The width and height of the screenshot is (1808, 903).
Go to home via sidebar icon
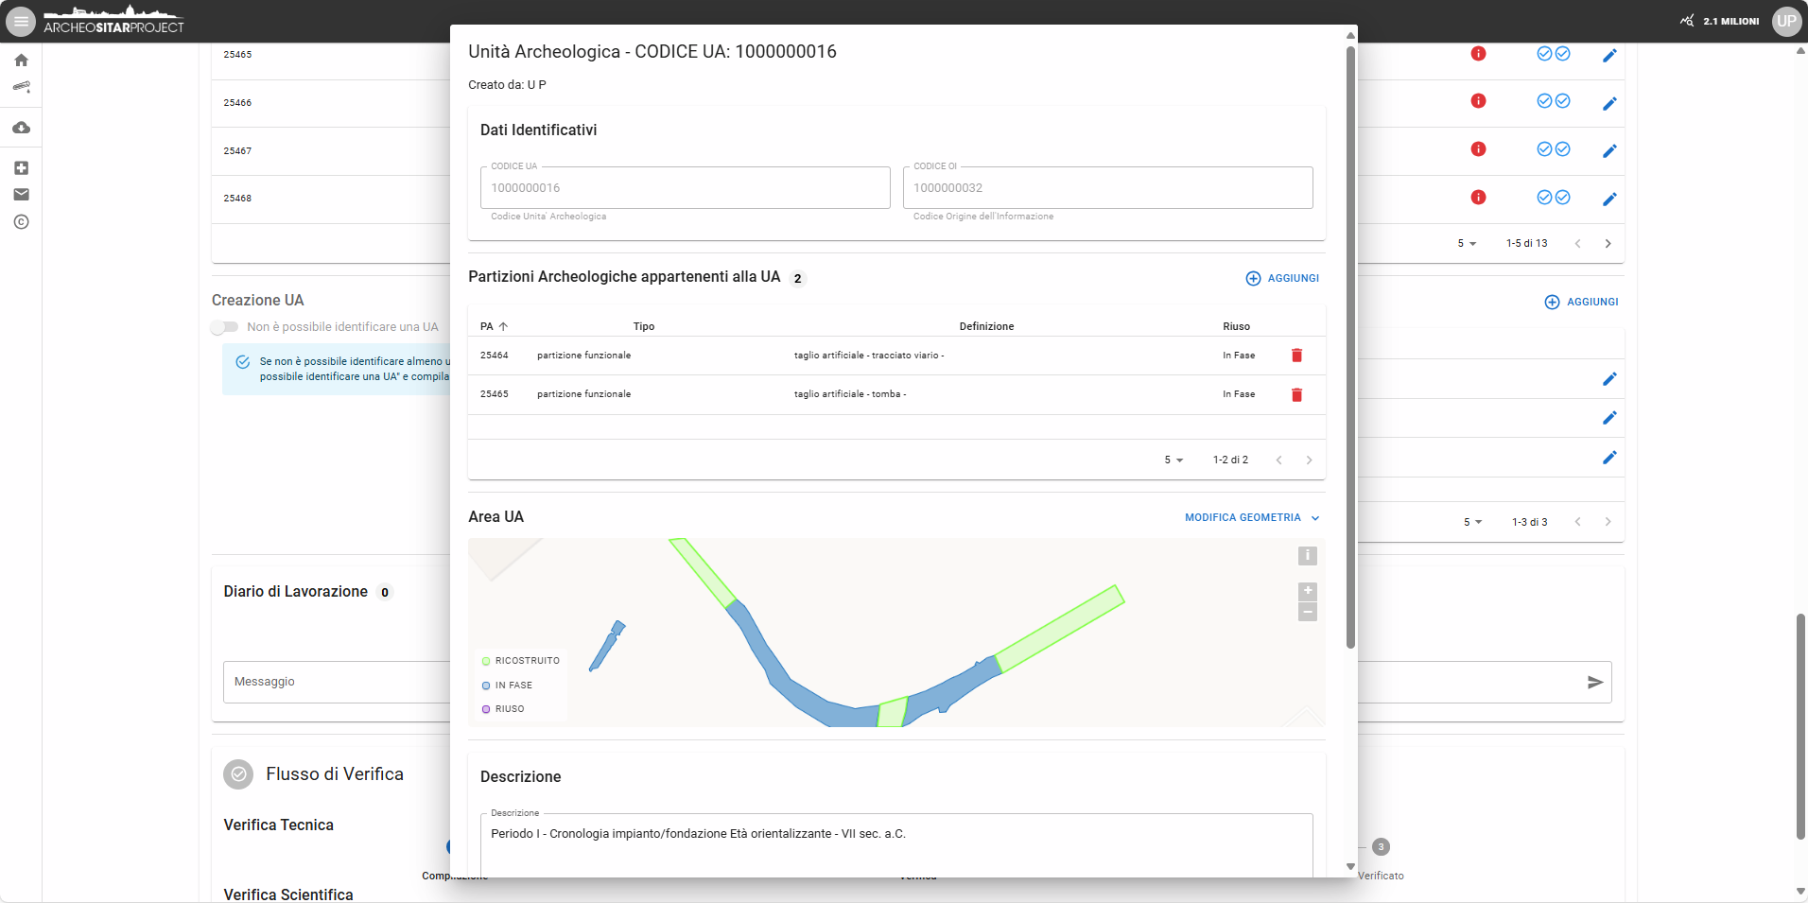click(21, 61)
